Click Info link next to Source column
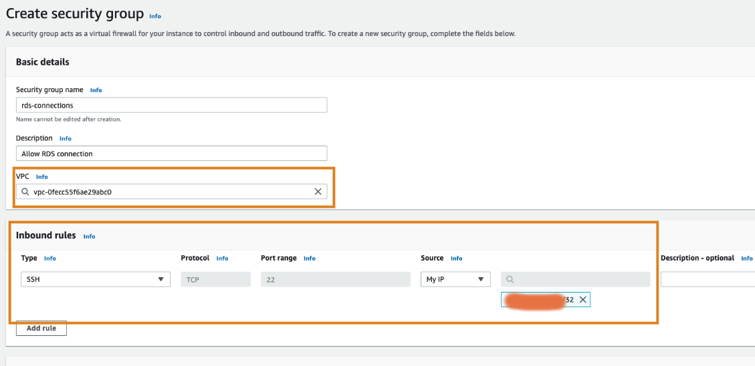This screenshot has height=366, width=755. click(456, 258)
